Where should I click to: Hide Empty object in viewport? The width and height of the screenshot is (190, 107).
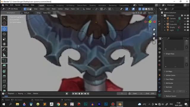point(185,27)
